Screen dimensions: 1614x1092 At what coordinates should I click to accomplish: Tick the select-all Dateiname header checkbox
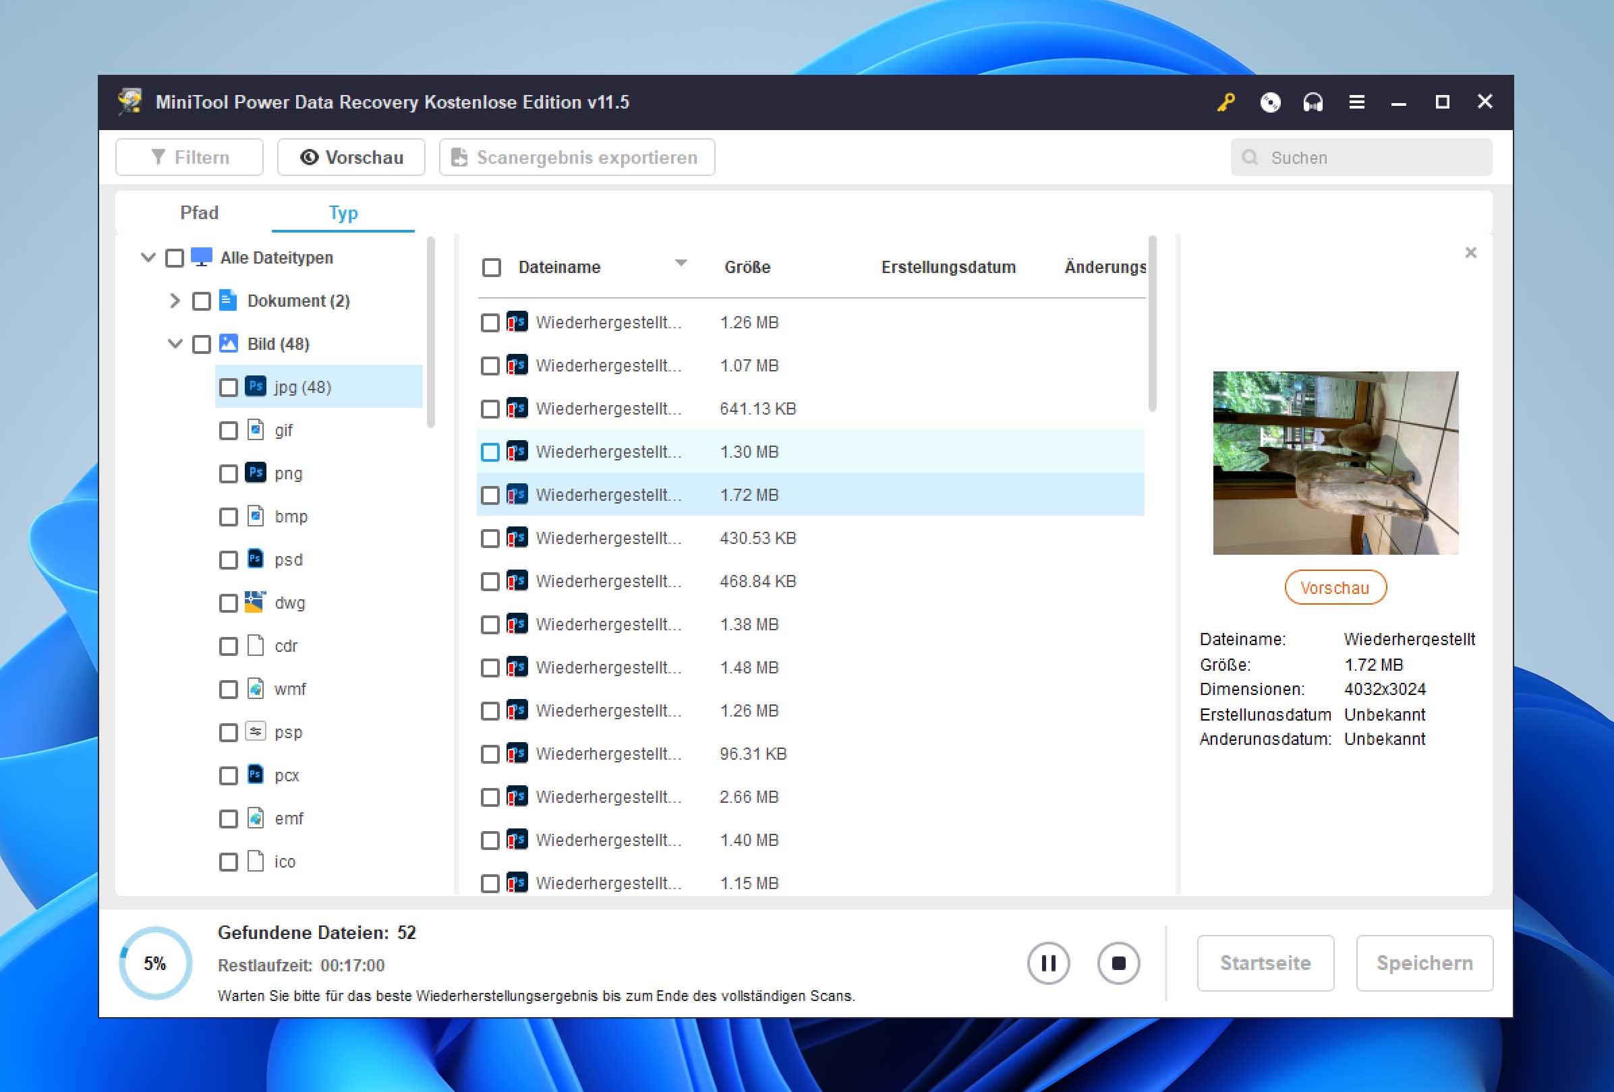[491, 268]
